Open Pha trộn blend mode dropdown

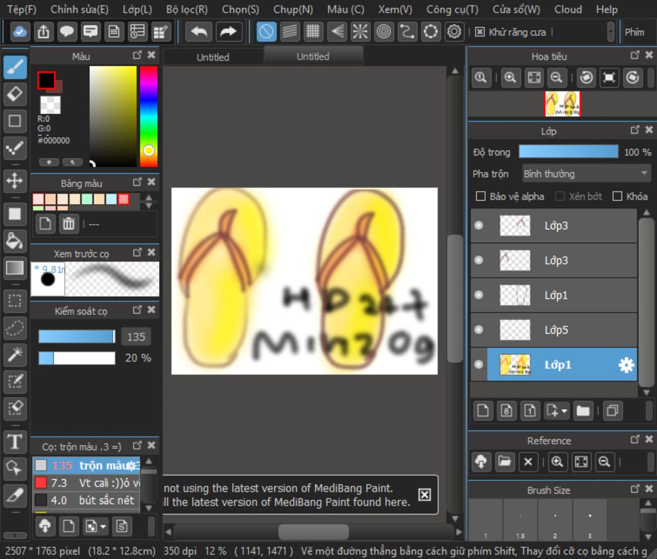(x=586, y=174)
